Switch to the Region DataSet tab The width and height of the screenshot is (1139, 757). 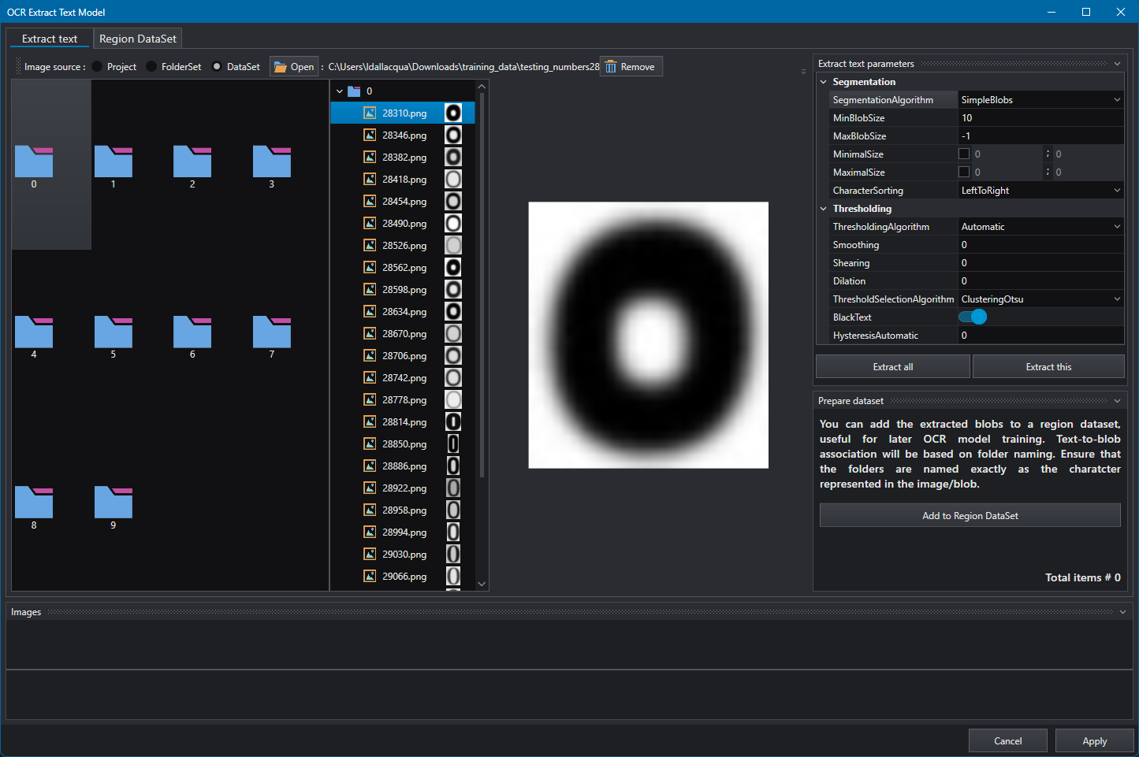(138, 39)
